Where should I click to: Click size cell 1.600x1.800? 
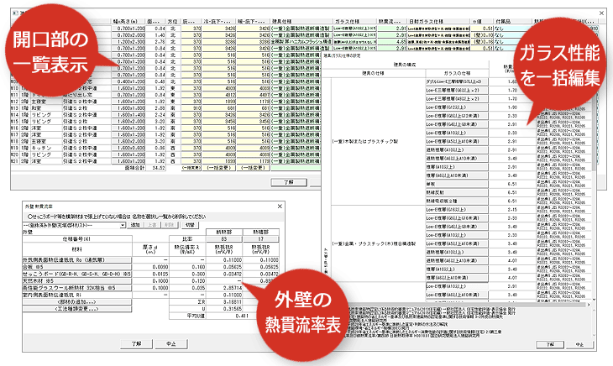pyautogui.click(x=128, y=108)
